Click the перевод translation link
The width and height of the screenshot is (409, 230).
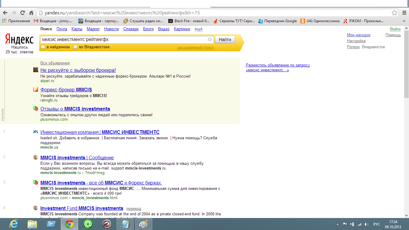pos(134,209)
